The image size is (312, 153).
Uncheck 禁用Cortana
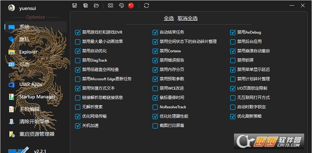155,51
